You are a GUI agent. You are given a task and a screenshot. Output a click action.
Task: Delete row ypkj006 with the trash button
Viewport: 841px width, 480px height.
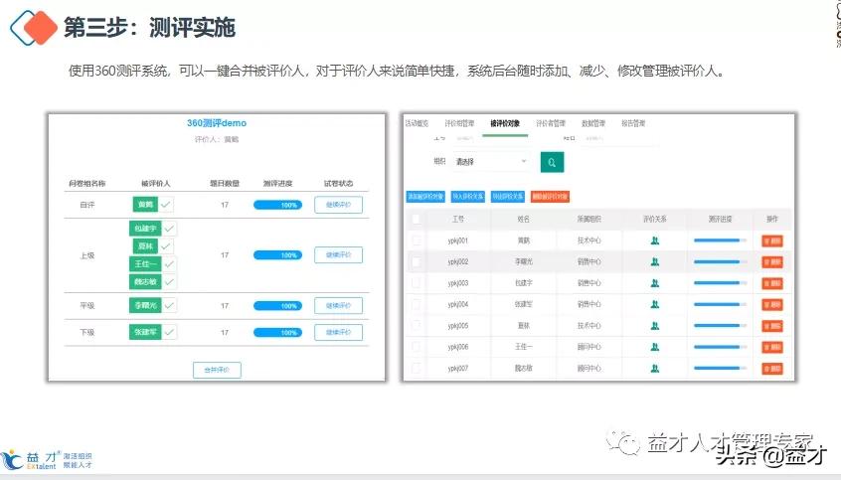point(772,347)
